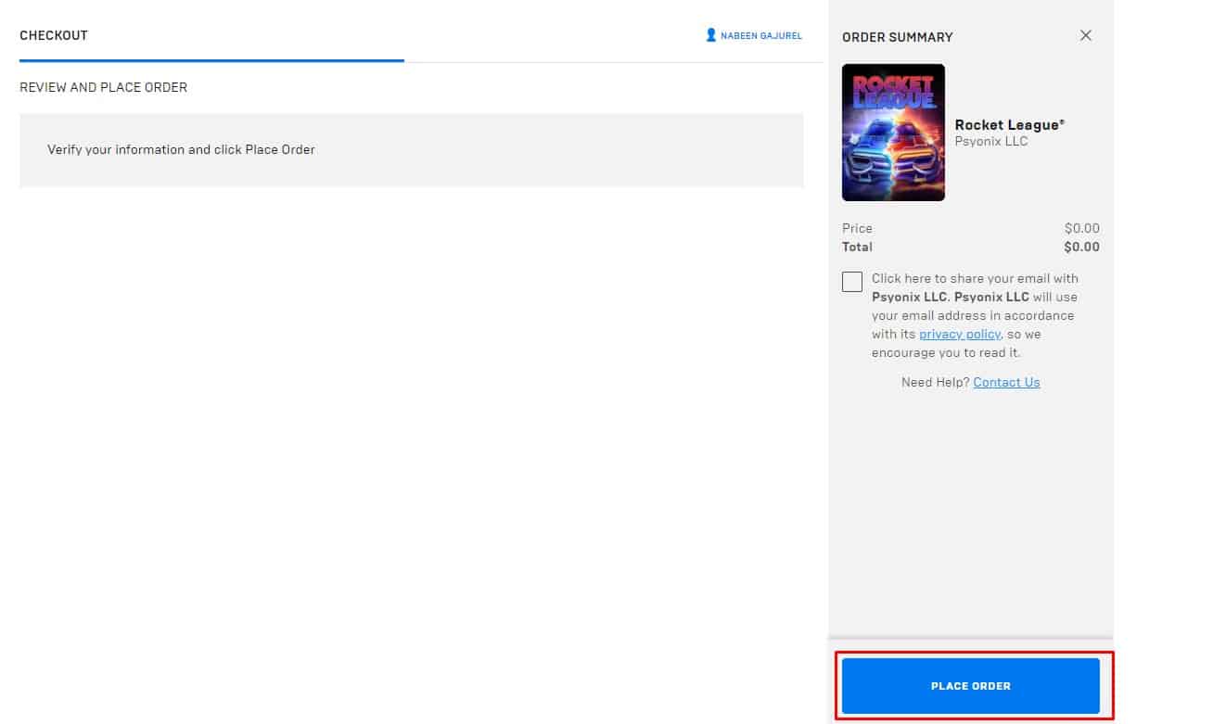
Task: Click the Price label row
Action: point(971,228)
